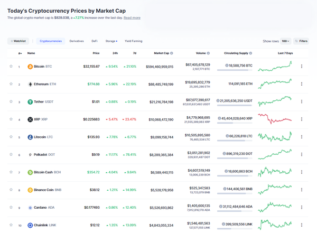Click the Litecoin coin logo icon

(30, 137)
